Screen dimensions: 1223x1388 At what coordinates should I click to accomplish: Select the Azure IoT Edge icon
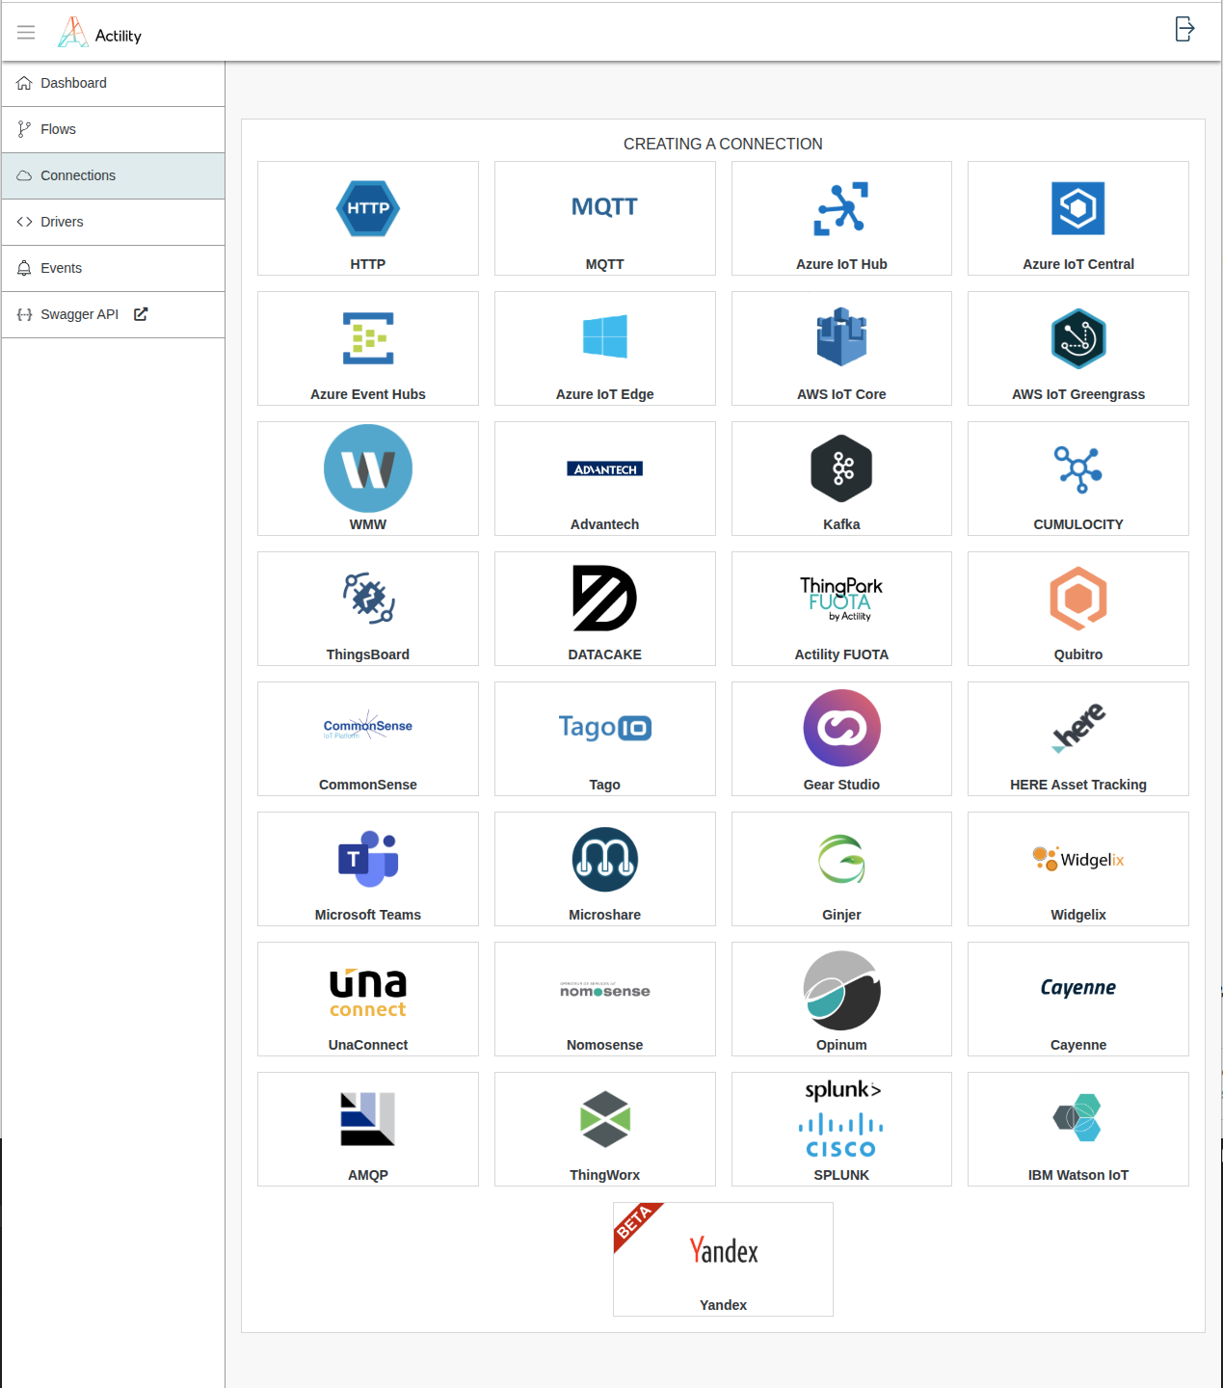pyautogui.click(x=605, y=336)
